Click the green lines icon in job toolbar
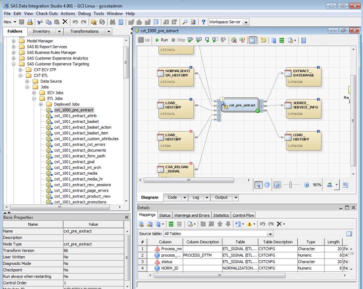Viewport: 363px width, 289px height. [281, 40]
